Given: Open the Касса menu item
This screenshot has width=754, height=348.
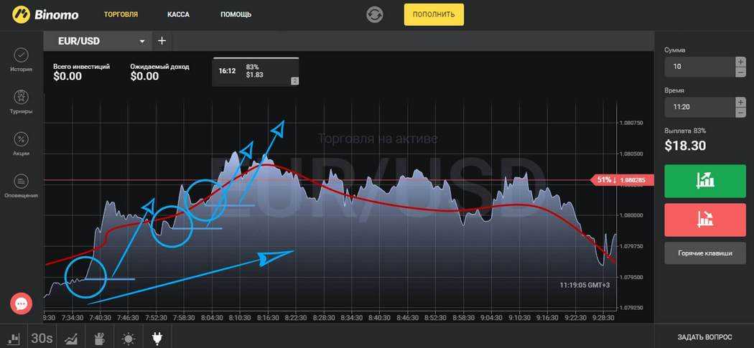Looking at the screenshot, I should coord(178,14).
